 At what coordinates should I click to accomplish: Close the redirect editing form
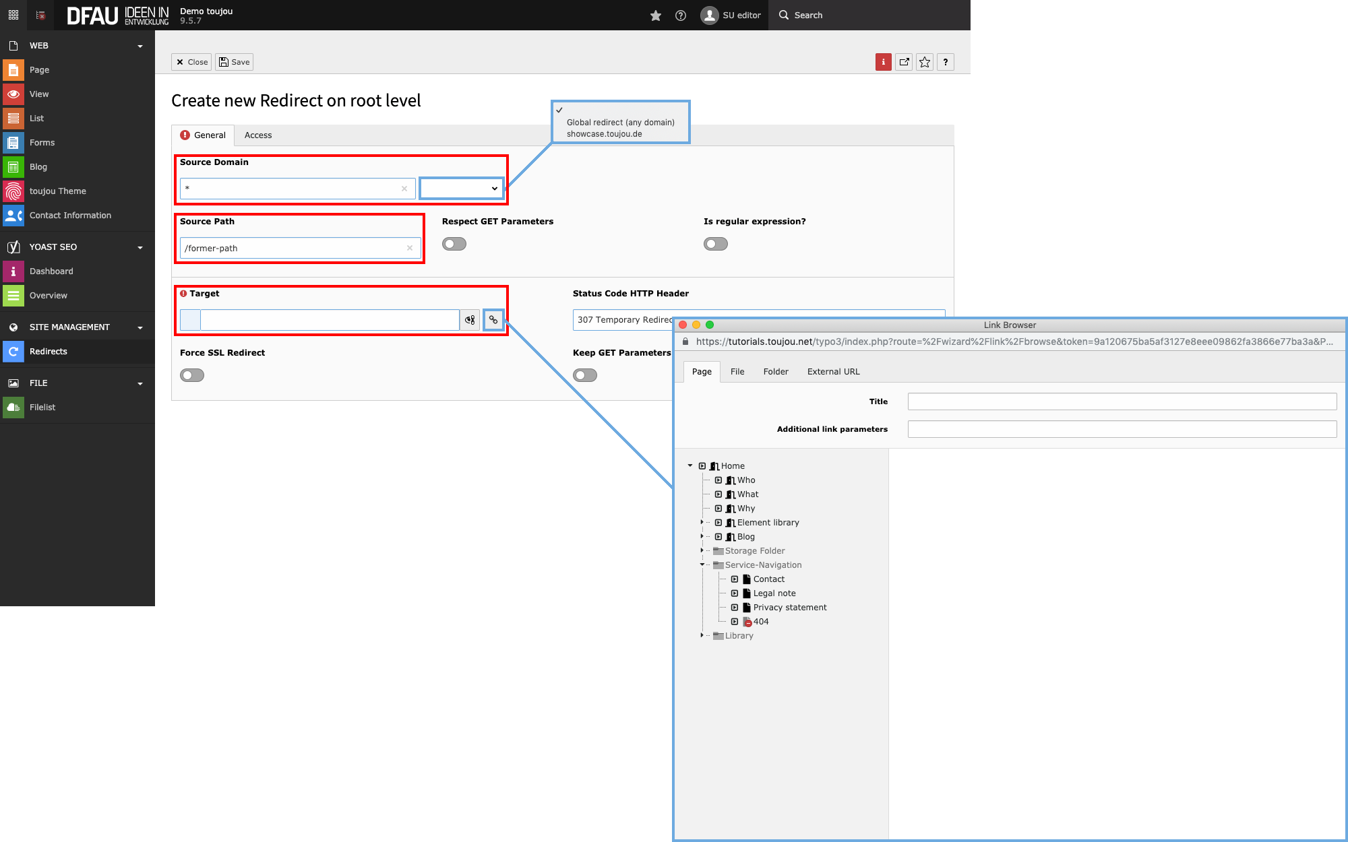click(191, 61)
